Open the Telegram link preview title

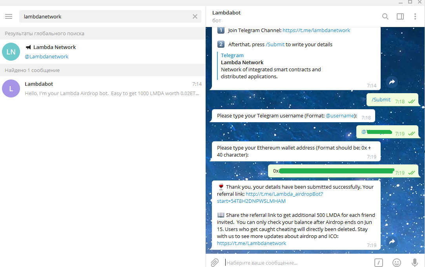pos(232,55)
